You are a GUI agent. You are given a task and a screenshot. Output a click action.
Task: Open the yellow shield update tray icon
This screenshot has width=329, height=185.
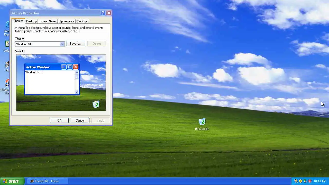(x=300, y=181)
